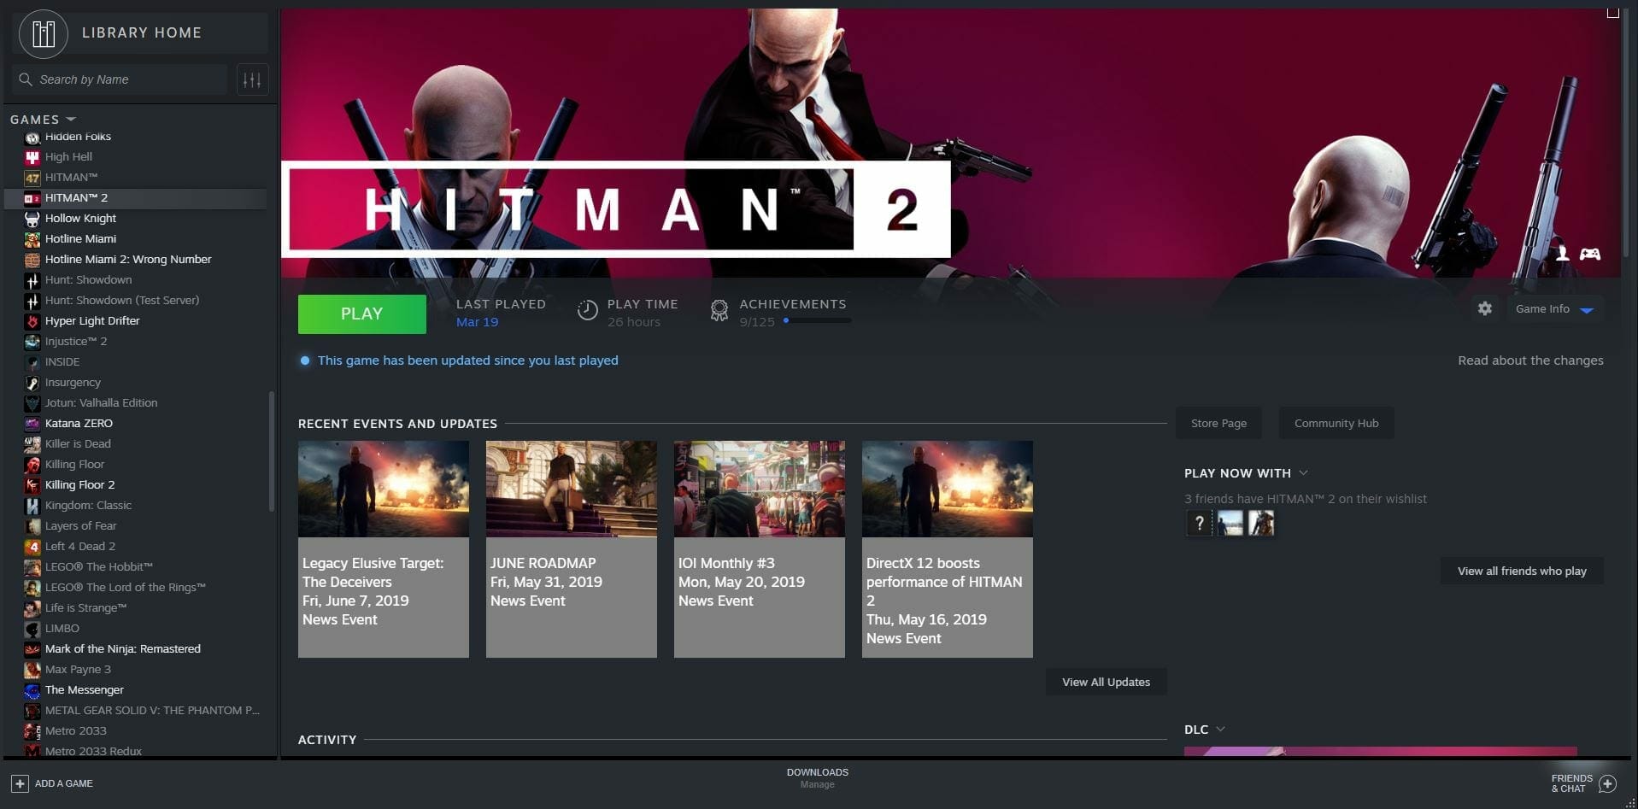Image resolution: width=1638 pixels, height=809 pixels.
Task: Select Katana ZERO from the sidebar
Action: pos(79,423)
